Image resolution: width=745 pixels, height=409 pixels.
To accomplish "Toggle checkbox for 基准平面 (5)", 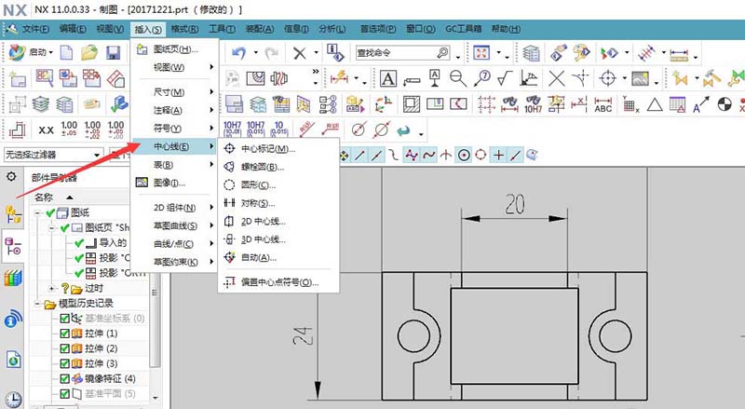I will pos(64,394).
